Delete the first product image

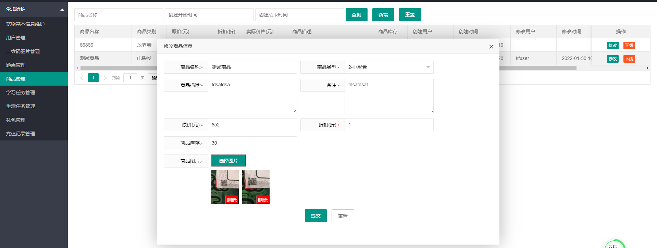pyautogui.click(x=232, y=200)
